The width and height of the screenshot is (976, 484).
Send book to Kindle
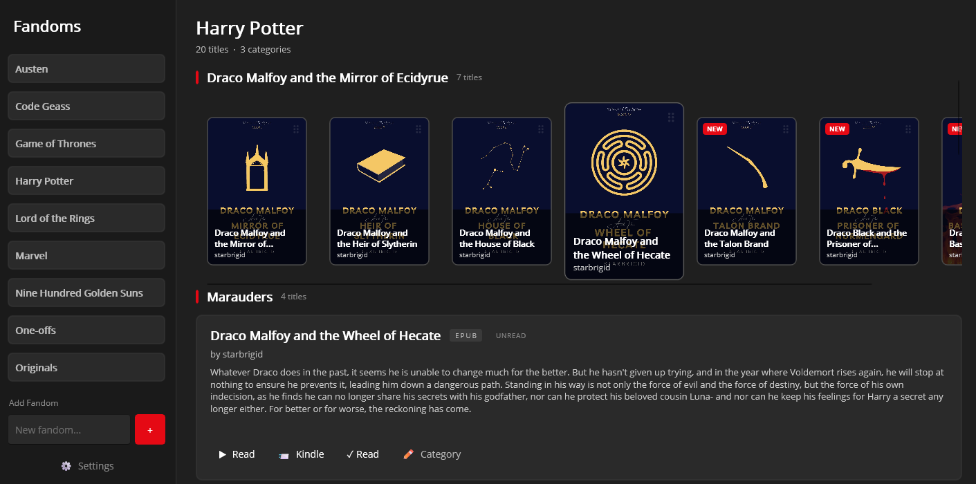point(301,454)
